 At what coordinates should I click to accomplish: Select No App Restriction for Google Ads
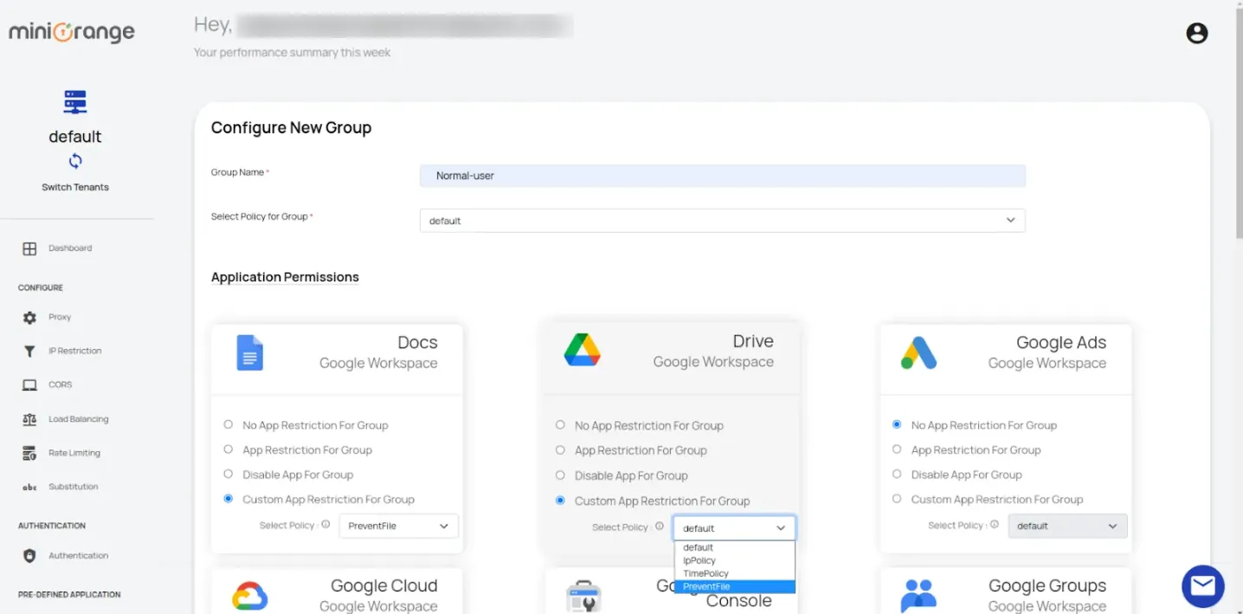tap(897, 424)
